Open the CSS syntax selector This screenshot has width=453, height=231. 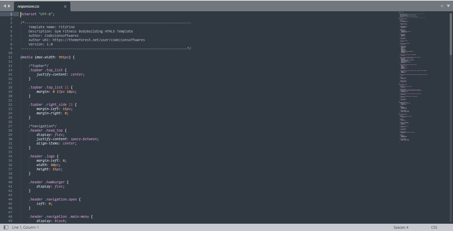click(434, 227)
